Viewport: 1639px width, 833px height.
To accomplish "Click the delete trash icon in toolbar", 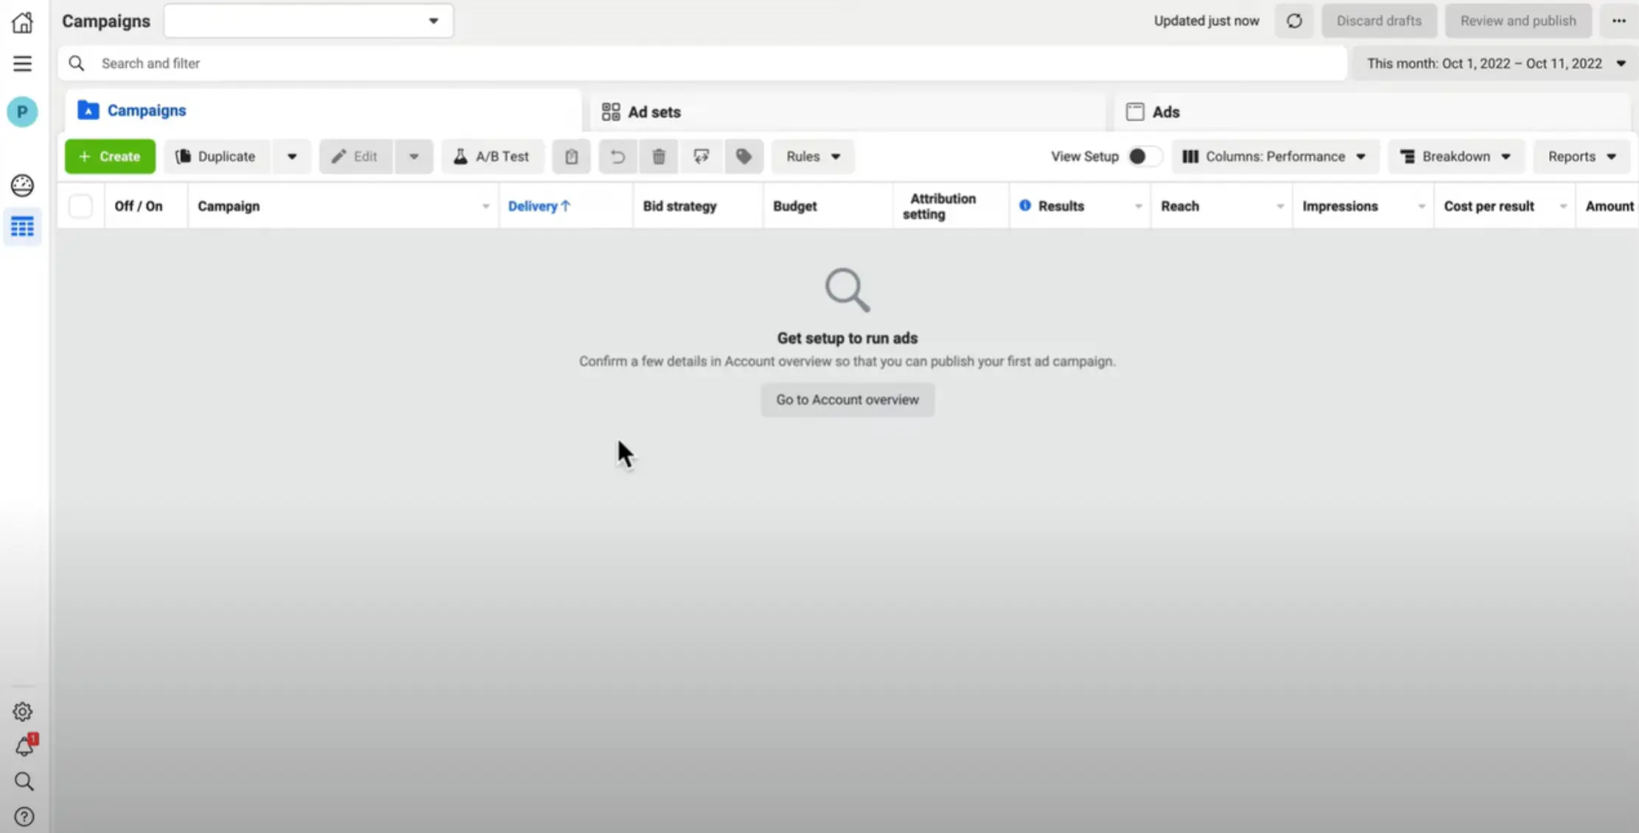I will coord(658,156).
